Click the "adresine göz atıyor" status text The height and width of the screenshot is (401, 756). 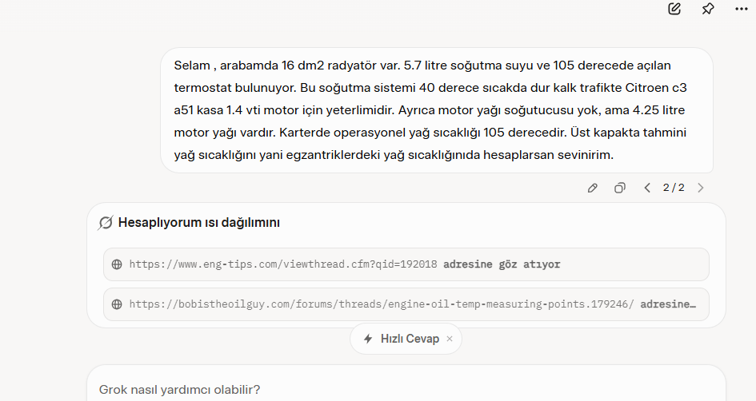coord(502,264)
